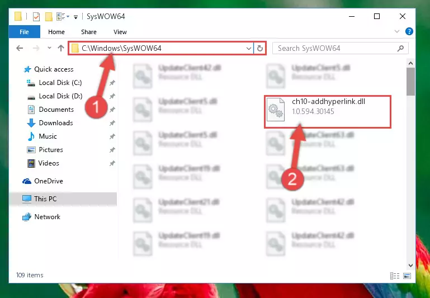Select the ch10-addhyperlink.dll file name

328,101
